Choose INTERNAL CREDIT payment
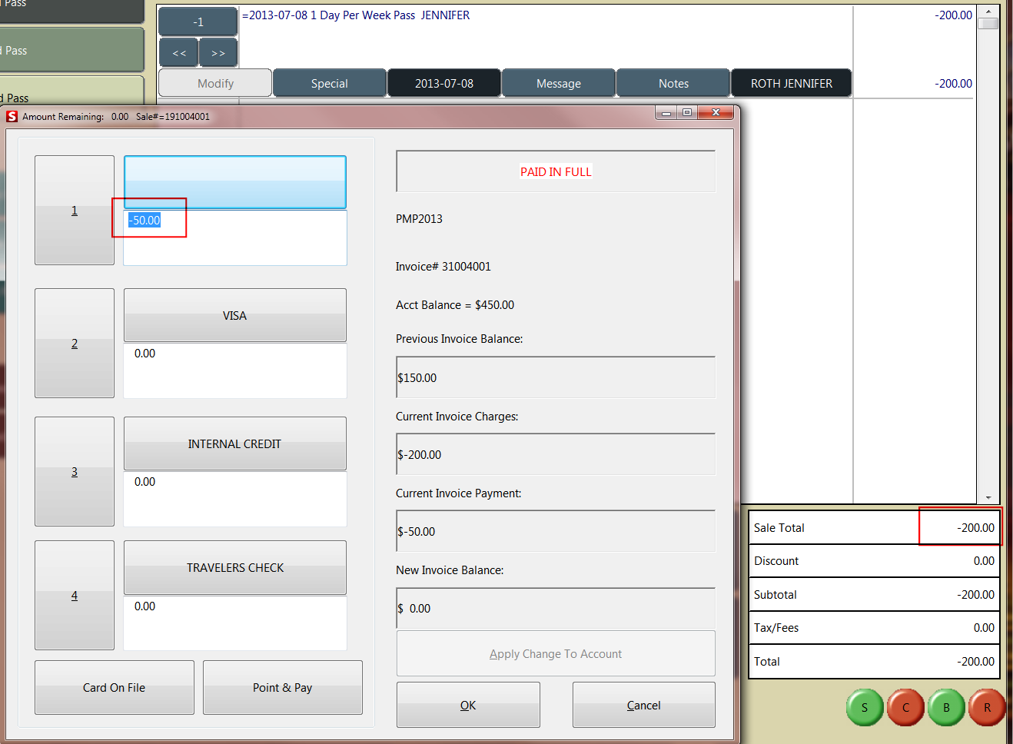 (234, 443)
